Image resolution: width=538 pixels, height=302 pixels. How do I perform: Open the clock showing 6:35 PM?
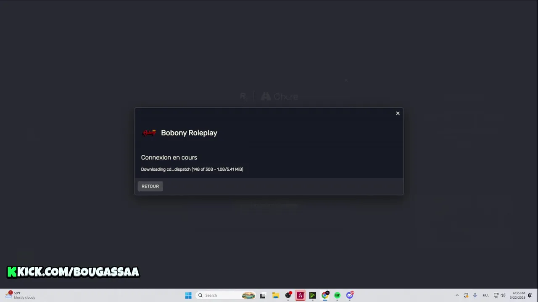[x=518, y=295]
